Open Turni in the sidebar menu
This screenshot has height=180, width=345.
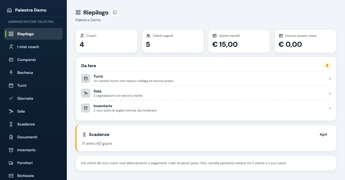[x=33, y=85]
